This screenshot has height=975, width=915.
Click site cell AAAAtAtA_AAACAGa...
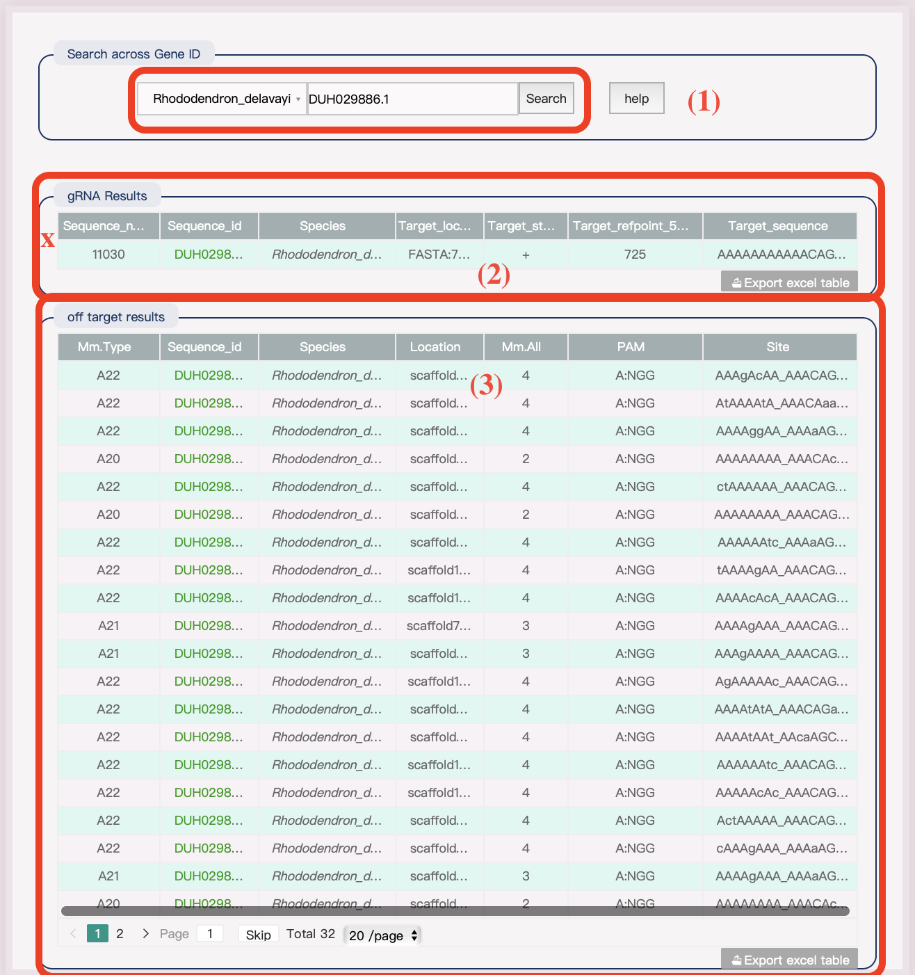click(x=779, y=709)
